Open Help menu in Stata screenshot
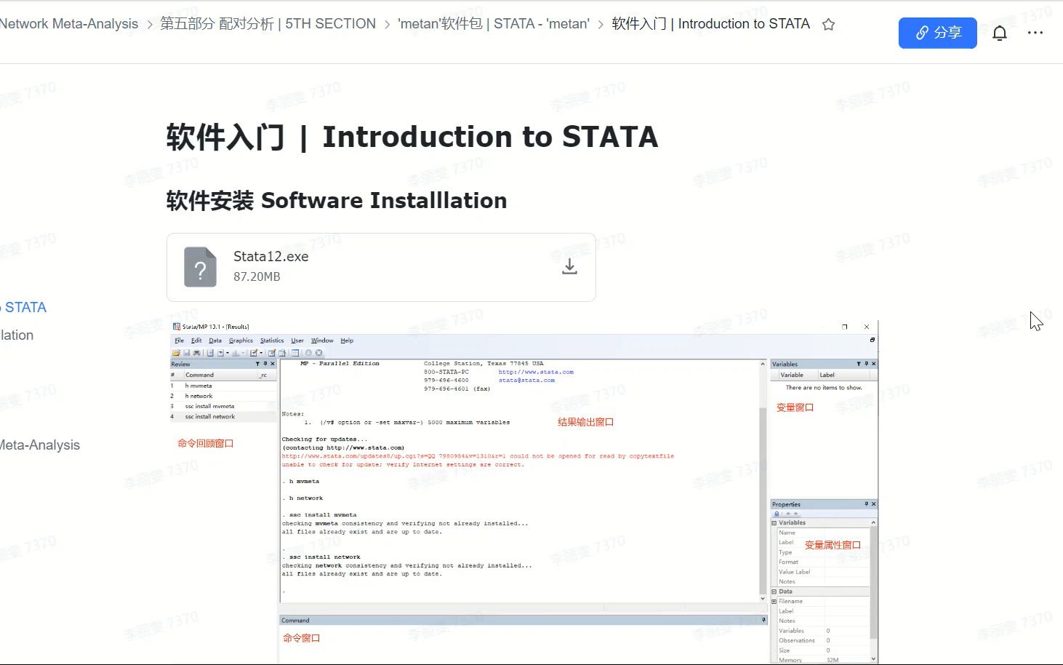1063x665 pixels. tap(347, 341)
